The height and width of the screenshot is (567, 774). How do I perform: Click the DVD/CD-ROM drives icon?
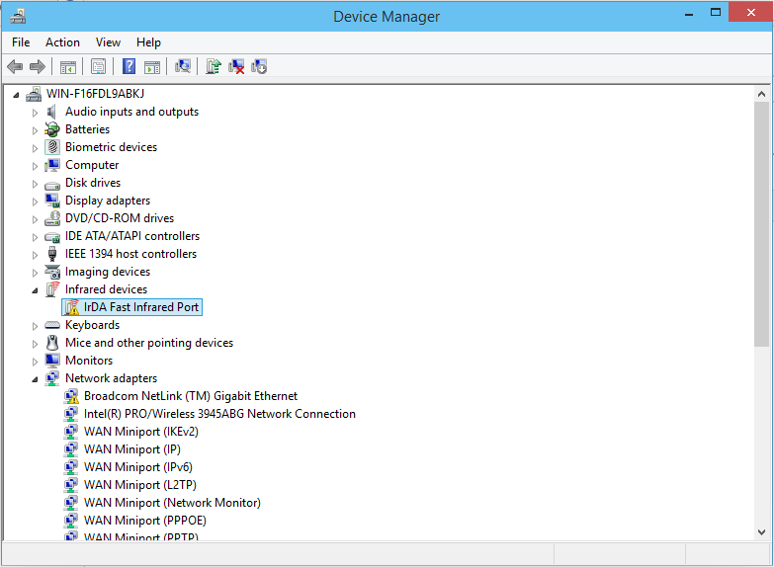click(x=52, y=218)
